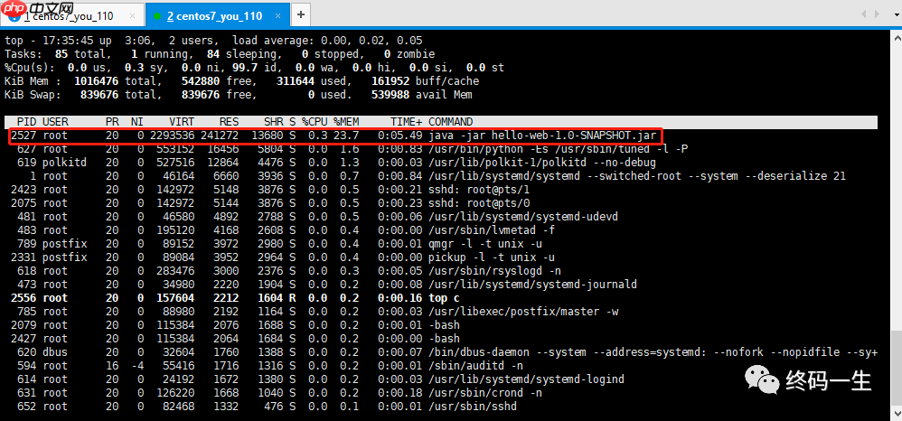Click the -bash entry for PID 2079
Image resolution: width=902 pixels, height=421 pixels.
[x=444, y=325]
